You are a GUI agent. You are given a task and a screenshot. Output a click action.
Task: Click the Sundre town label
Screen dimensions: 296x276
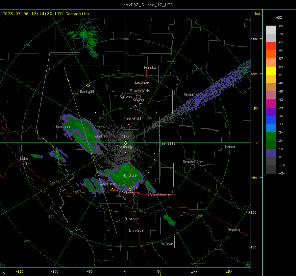100,136
